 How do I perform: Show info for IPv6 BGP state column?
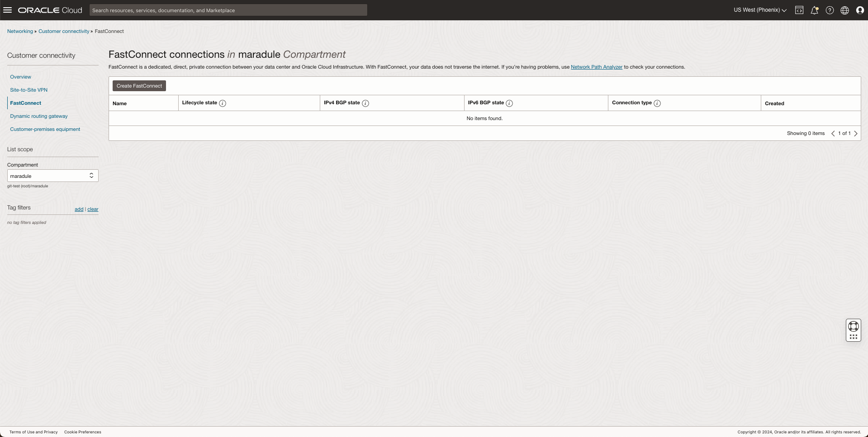(x=509, y=103)
